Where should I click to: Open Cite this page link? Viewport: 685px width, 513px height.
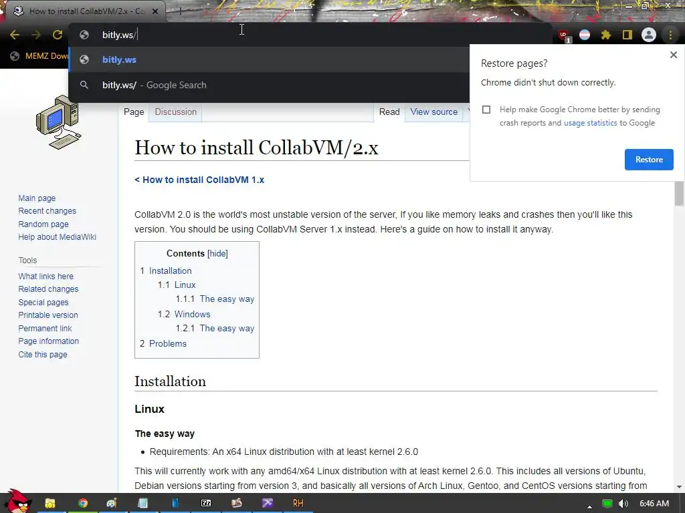(43, 354)
